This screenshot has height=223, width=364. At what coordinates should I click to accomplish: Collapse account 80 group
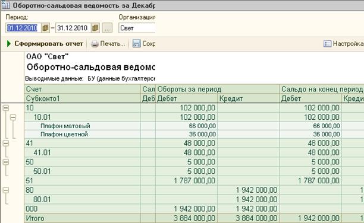coord(6,190)
